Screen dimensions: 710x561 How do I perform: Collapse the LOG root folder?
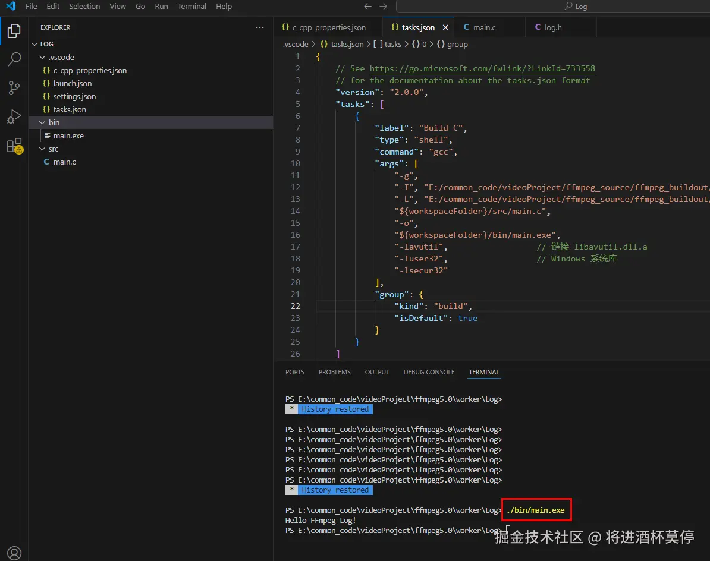(35, 44)
